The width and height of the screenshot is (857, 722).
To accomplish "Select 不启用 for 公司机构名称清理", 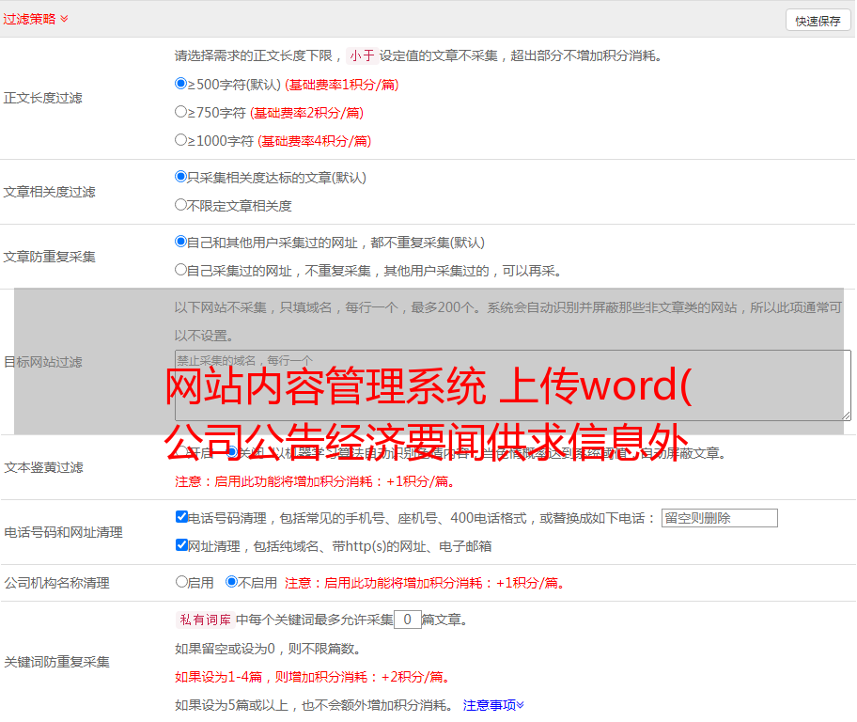I will coord(231,582).
